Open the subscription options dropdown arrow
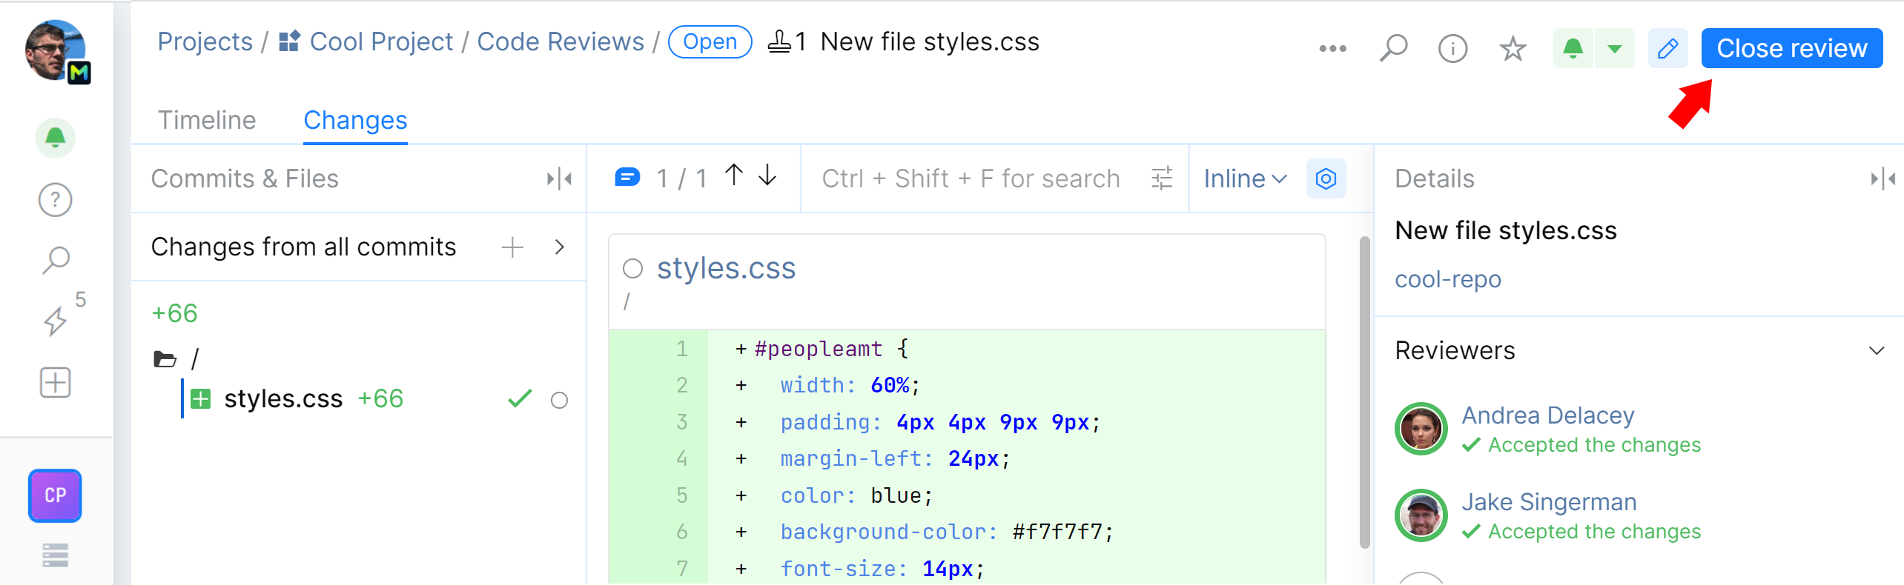Image resolution: width=1904 pixels, height=585 pixels. (x=1615, y=49)
